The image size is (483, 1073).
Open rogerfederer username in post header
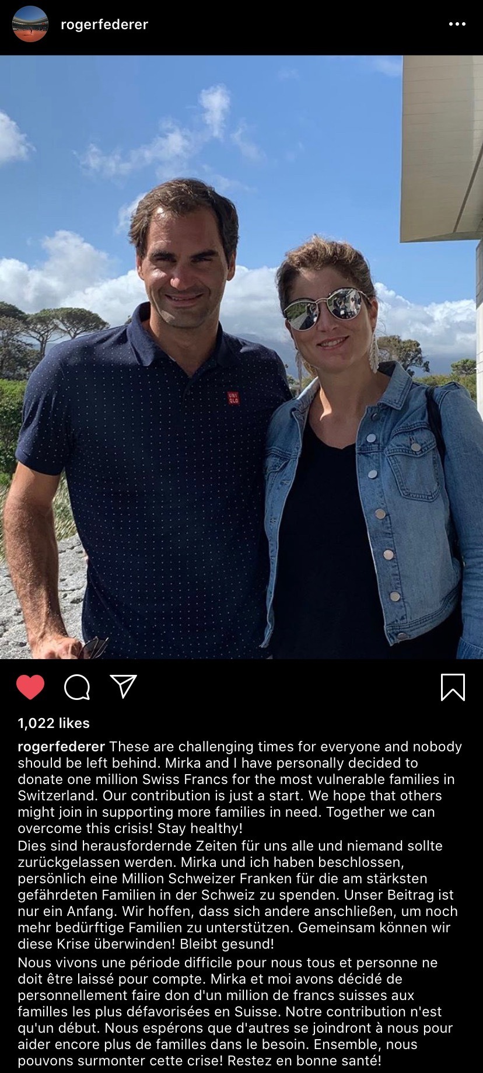point(104,25)
